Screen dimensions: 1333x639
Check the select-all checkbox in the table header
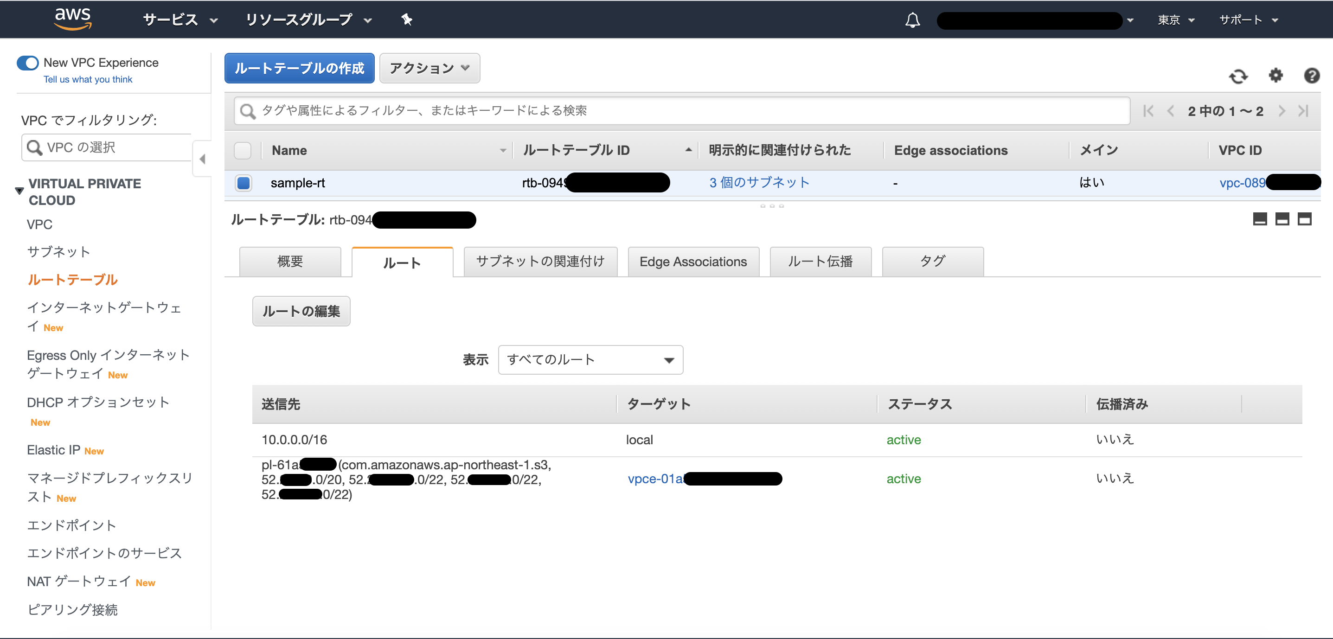click(x=243, y=150)
